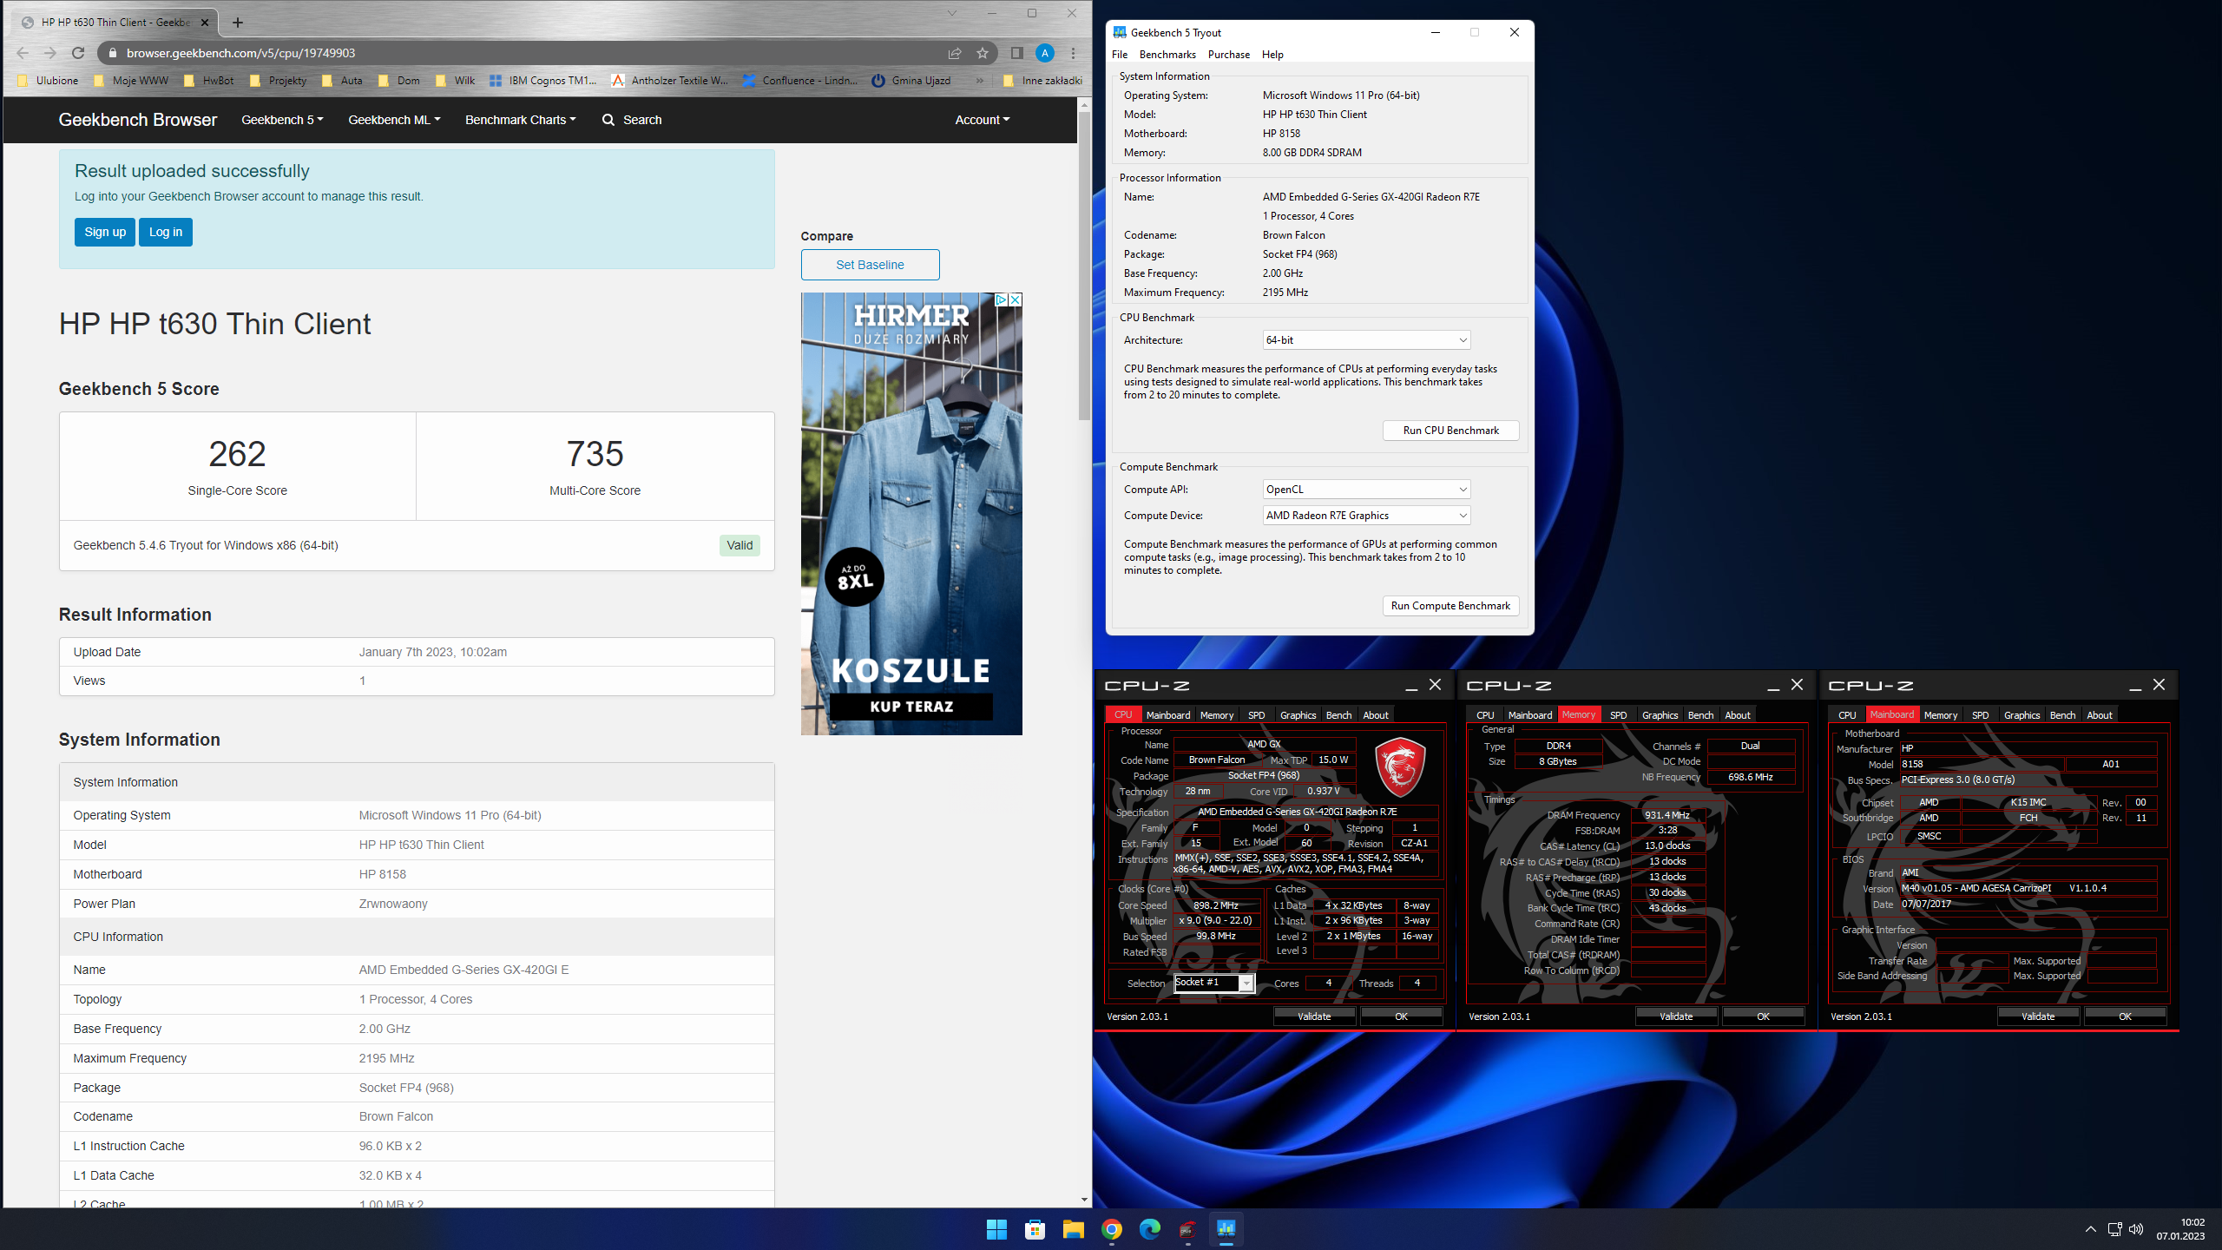Switch to Bench tab in first CPU-Z window
Image resolution: width=2222 pixels, height=1250 pixels.
pyautogui.click(x=1338, y=715)
